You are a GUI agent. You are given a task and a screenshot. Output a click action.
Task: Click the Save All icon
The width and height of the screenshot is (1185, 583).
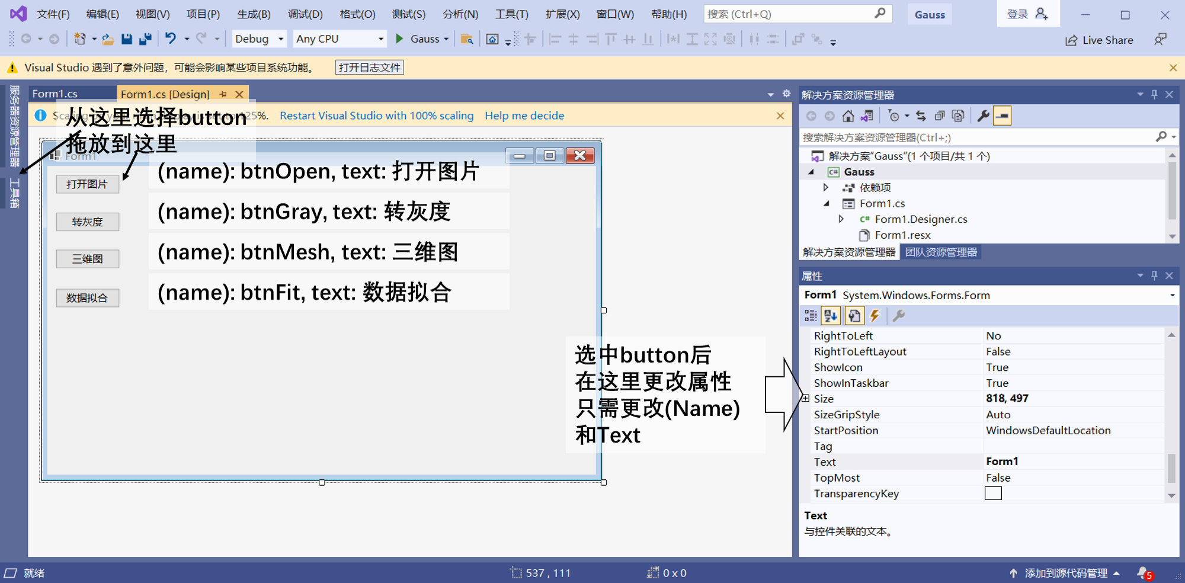tap(145, 39)
